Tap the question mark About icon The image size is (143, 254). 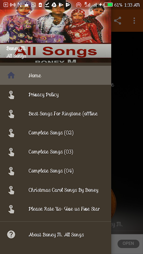[11, 234]
